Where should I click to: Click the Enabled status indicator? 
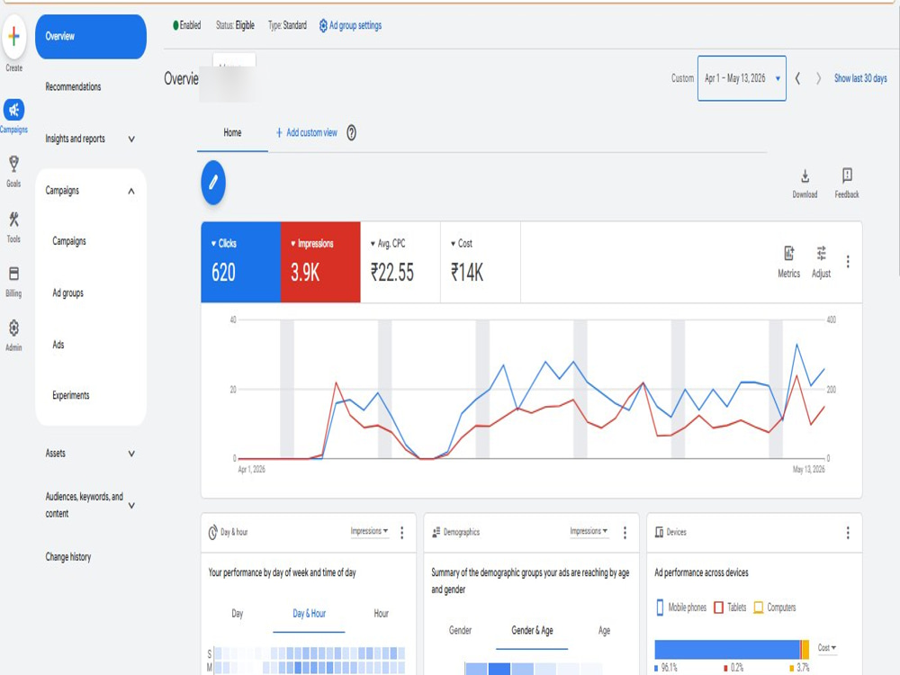186,25
